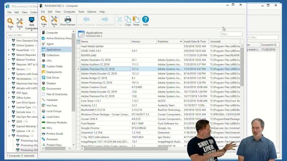The image size is (287, 161).
Task: Open the Options menu
Action: [x=91, y=12]
